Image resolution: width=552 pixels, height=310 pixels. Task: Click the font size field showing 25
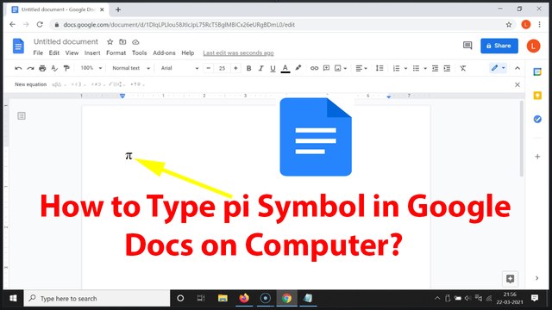point(222,68)
